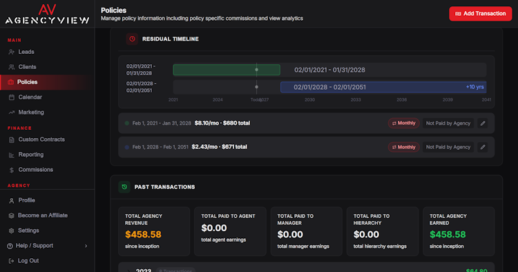
Task: Click the Total Agency Earned card
Action: point(459,231)
